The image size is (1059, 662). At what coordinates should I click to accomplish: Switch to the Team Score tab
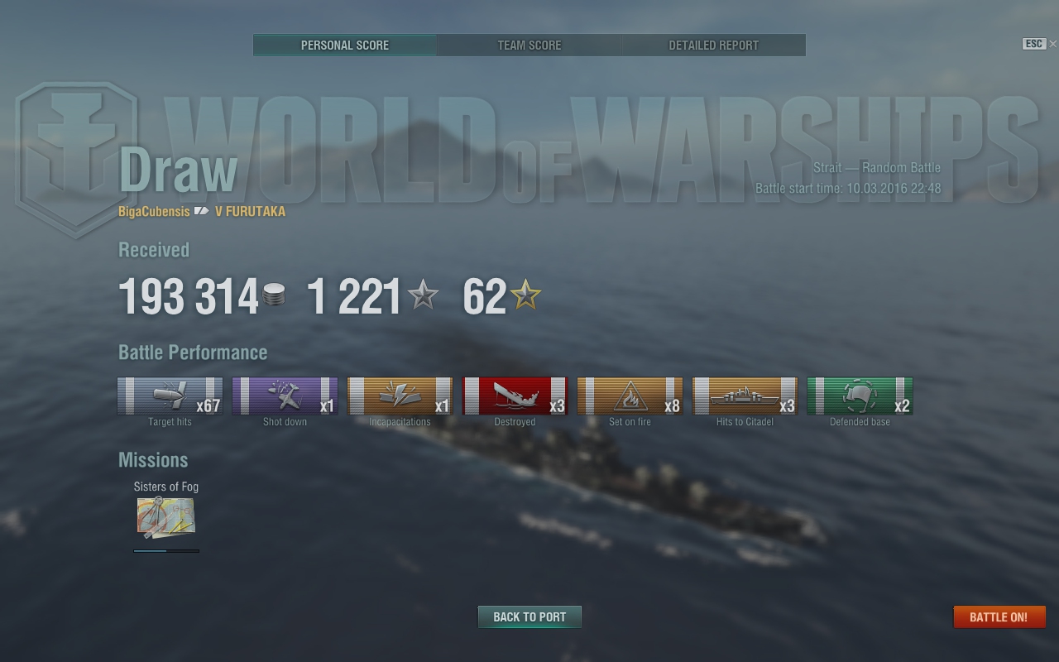point(529,46)
